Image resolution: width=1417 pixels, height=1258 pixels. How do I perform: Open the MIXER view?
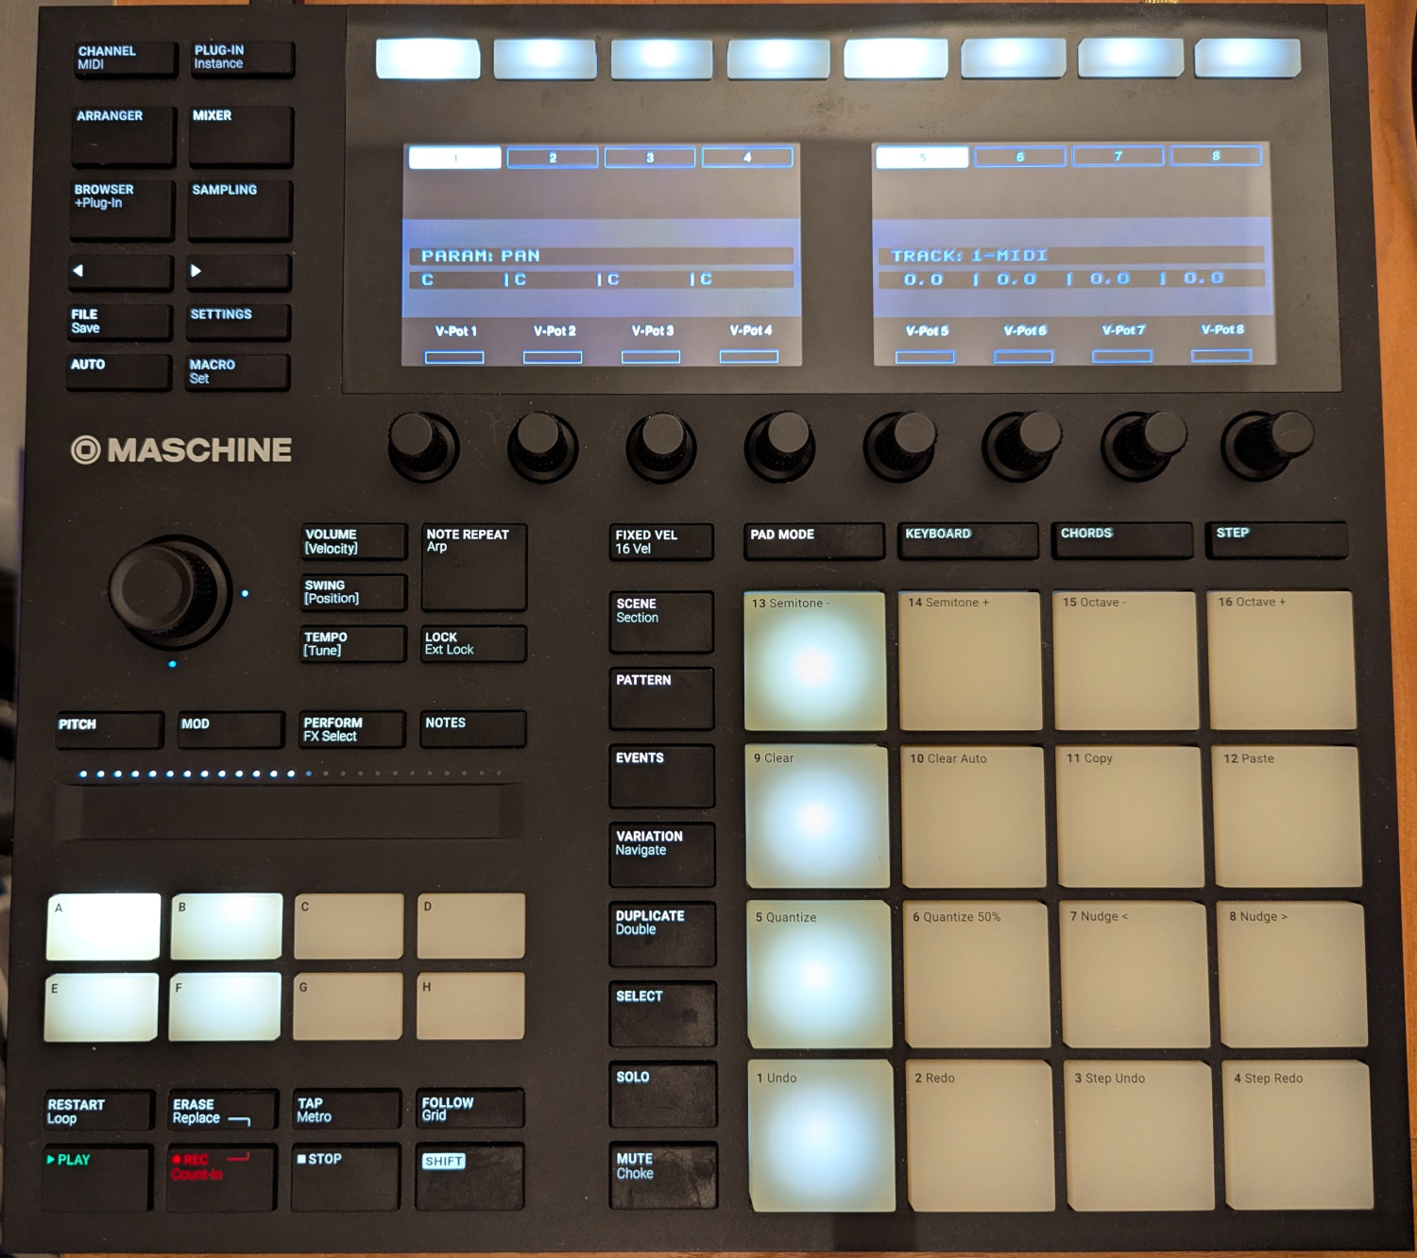[x=240, y=137]
